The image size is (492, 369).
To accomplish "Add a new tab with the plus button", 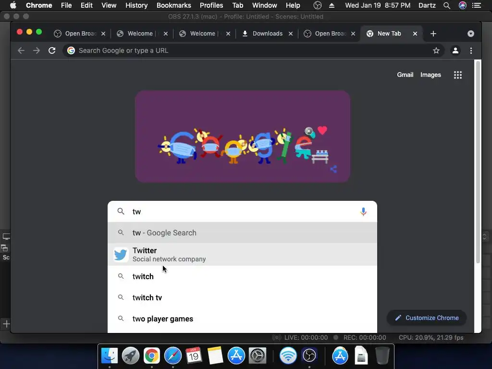I will [x=433, y=34].
